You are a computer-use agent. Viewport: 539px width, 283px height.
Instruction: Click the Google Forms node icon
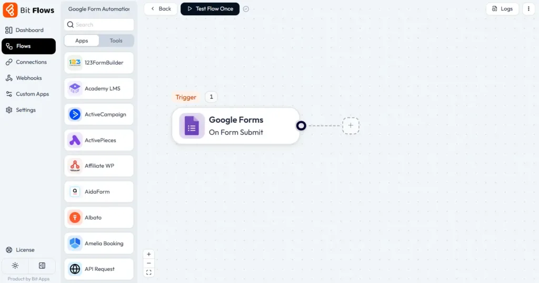coord(192,126)
